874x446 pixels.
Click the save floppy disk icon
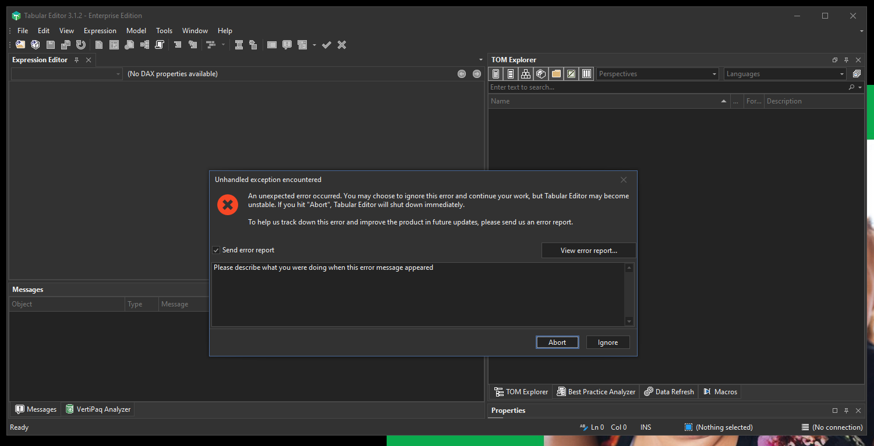pyautogui.click(x=51, y=45)
